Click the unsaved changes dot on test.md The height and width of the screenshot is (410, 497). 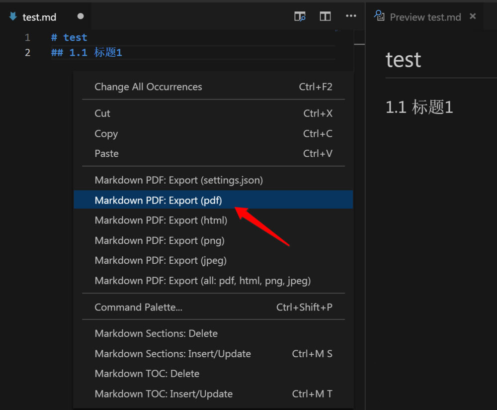[x=80, y=16]
